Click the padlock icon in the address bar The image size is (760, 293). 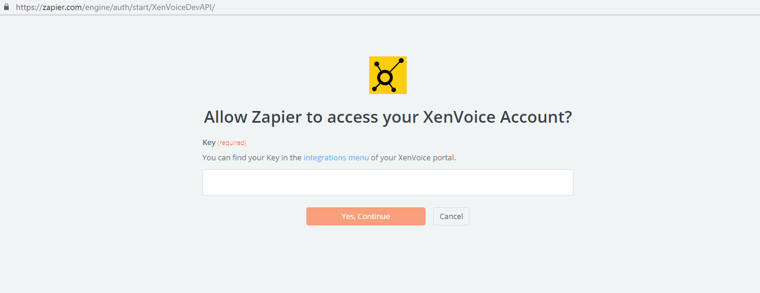[x=6, y=7]
